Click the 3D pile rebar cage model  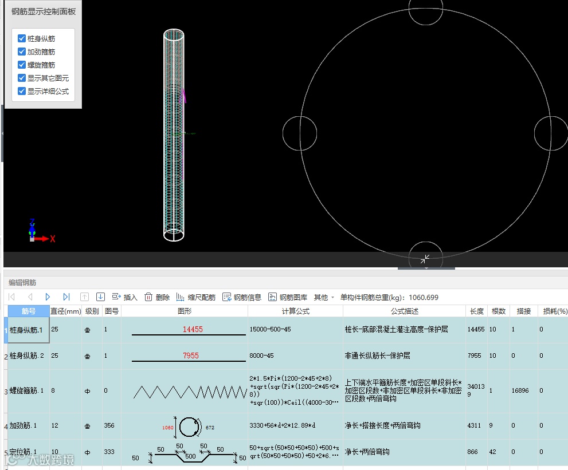(x=174, y=135)
